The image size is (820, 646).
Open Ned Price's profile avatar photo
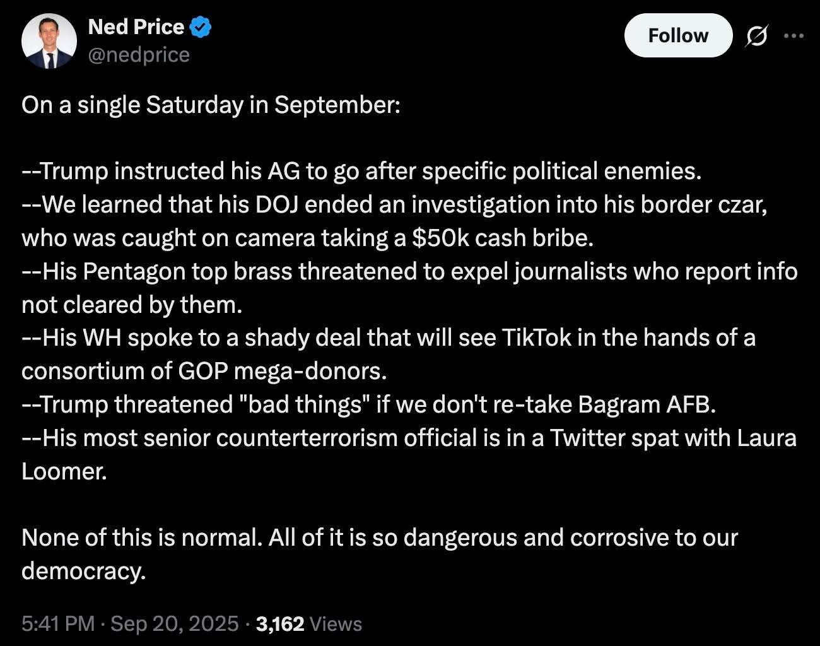pos(49,41)
